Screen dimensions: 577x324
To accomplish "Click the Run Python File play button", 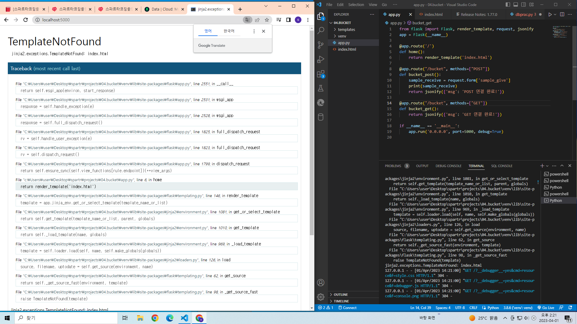I will coord(550,14).
